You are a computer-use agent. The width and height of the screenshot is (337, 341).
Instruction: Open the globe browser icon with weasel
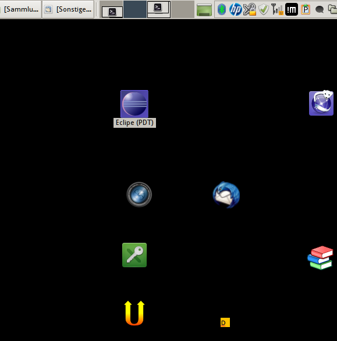click(x=321, y=103)
